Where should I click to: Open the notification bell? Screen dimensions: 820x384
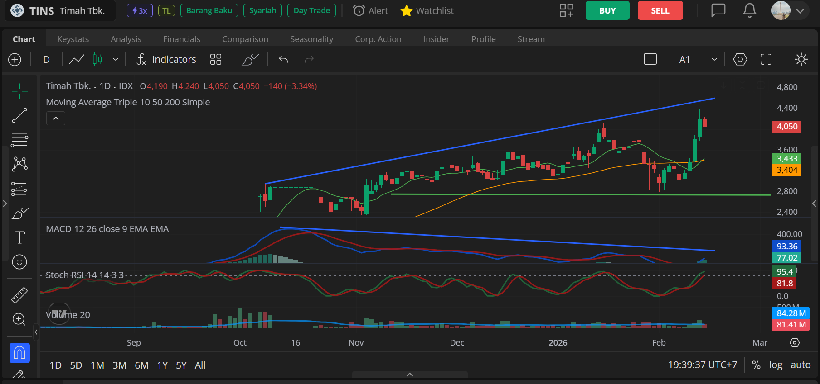[x=749, y=10]
